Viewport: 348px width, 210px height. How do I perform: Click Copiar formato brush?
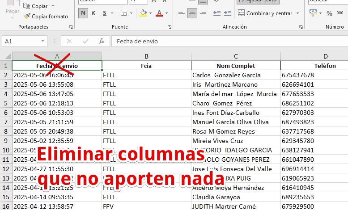point(46,17)
